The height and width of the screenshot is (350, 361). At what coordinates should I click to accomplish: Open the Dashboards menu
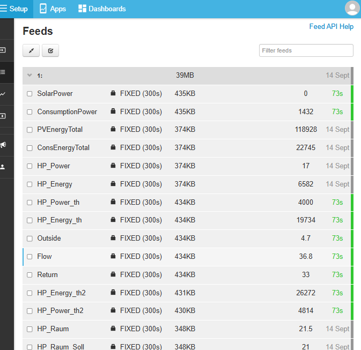pos(102,9)
